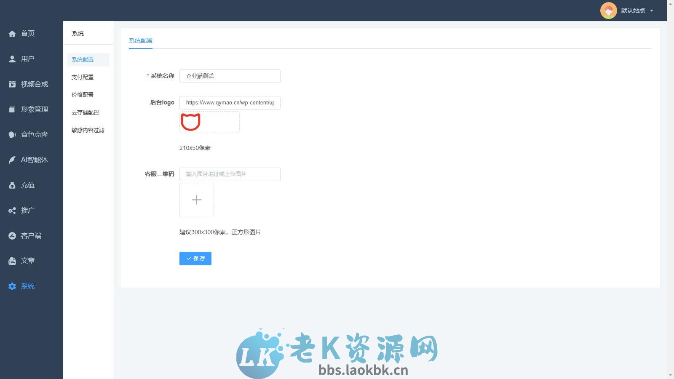Open AI智能体 via its pen icon
The width and height of the screenshot is (674, 379).
click(x=12, y=160)
